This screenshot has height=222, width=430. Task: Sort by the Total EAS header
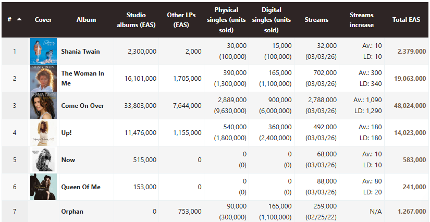tap(406, 20)
